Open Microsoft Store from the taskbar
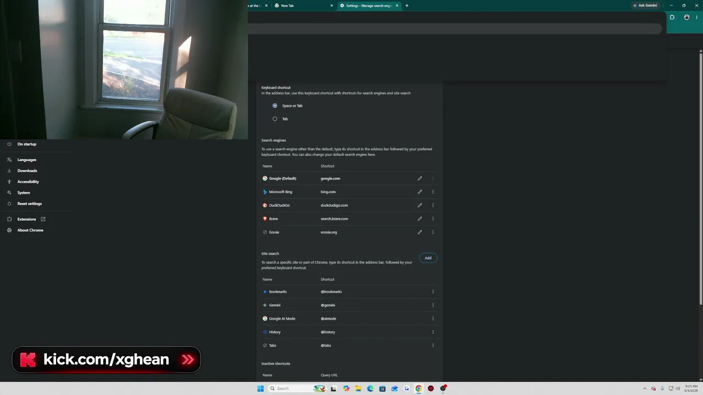Screen dimensions: 703x395 pyautogui.click(x=382, y=388)
